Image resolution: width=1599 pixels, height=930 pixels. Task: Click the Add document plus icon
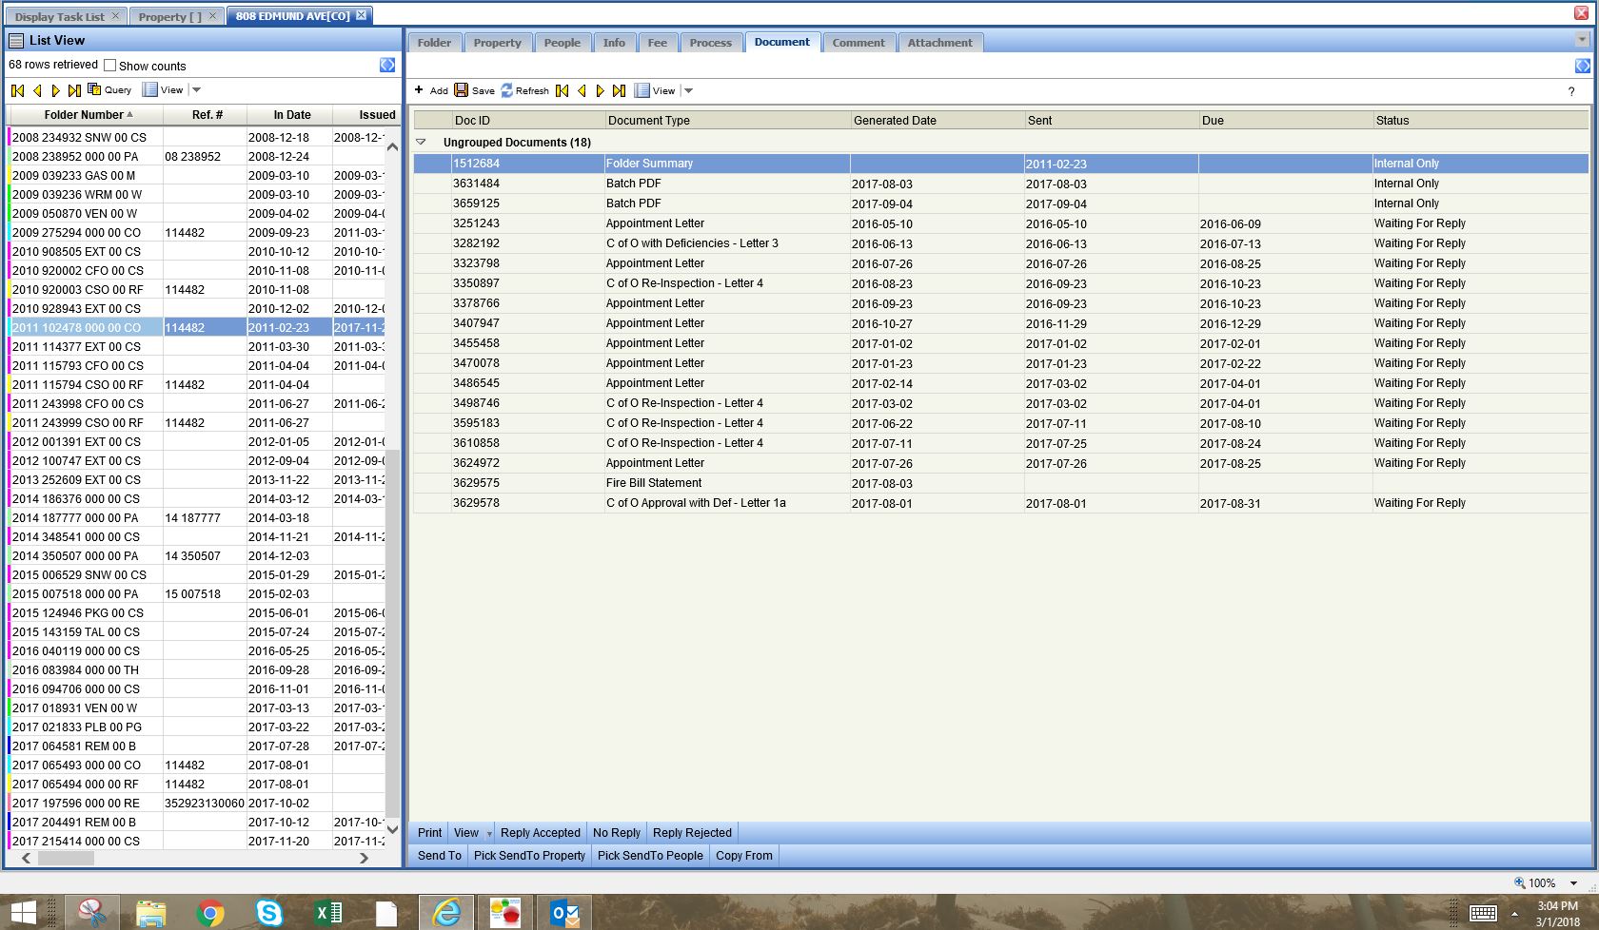(x=419, y=90)
